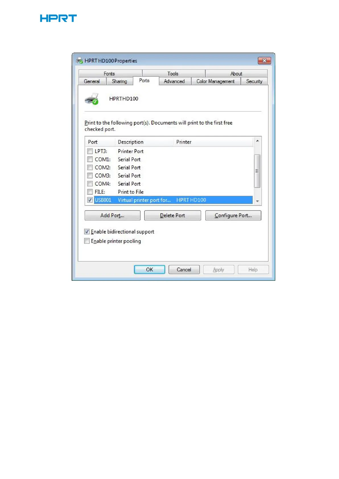Switch to the Sharing tab
Viewport: 339px width, 479px height.
(119, 81)
